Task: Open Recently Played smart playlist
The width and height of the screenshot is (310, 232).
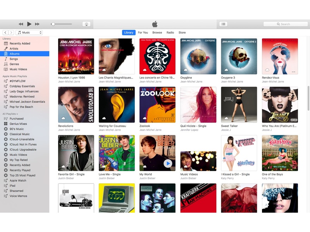Action: [x=24, y=170]
